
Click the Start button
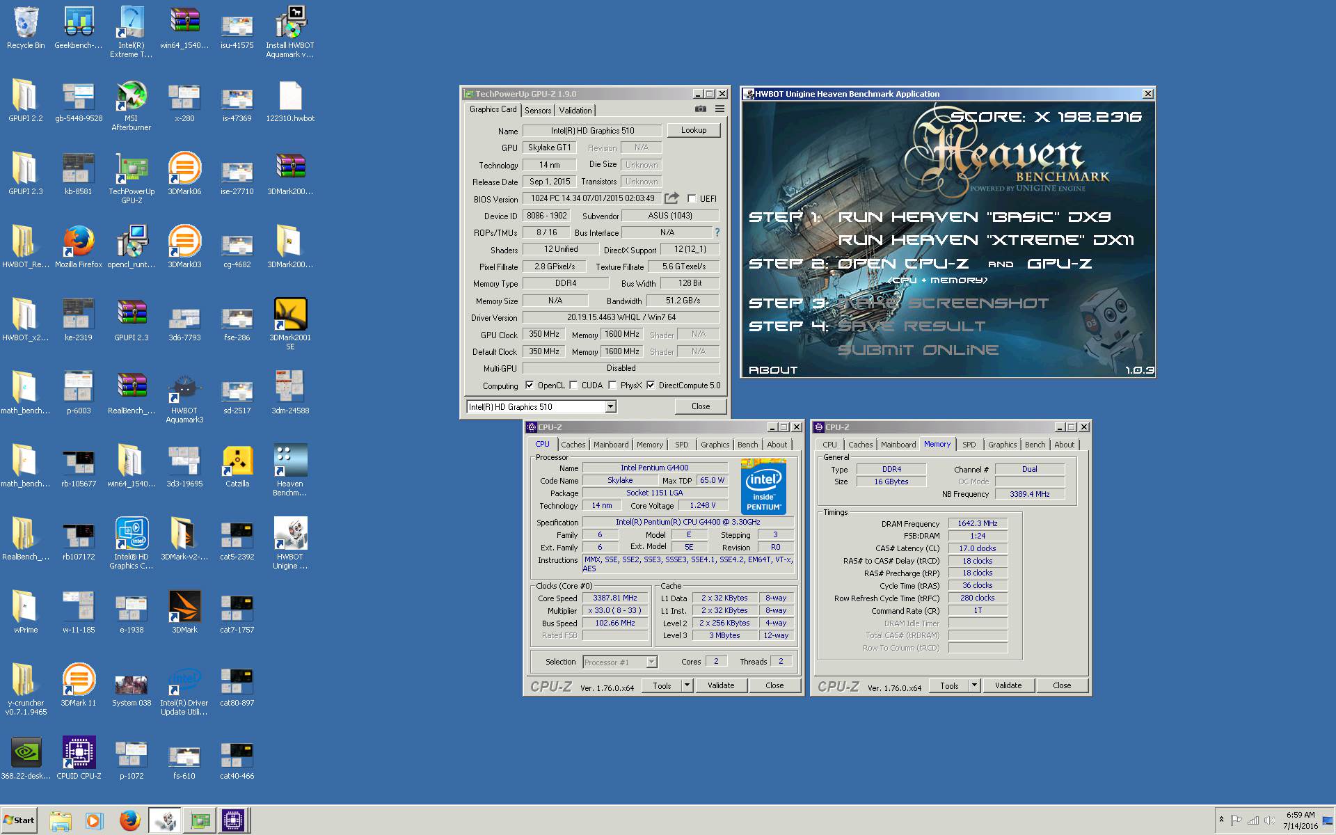(19, 820)
